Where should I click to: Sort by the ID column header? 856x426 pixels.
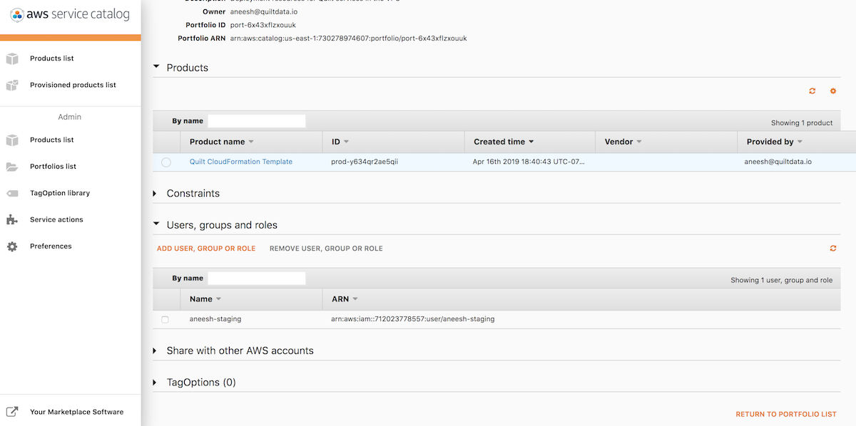[x=340, y=142]
